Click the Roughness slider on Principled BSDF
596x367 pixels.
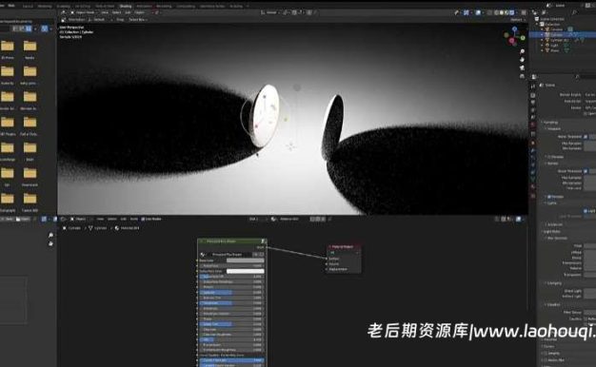232,303
